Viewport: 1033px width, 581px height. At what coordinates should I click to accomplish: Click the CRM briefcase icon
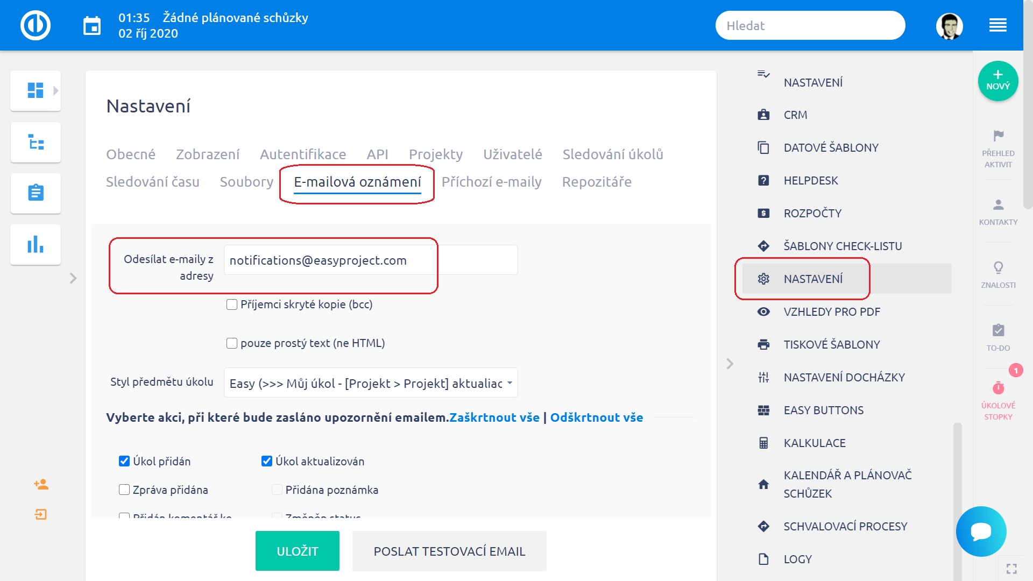(763, 115)
